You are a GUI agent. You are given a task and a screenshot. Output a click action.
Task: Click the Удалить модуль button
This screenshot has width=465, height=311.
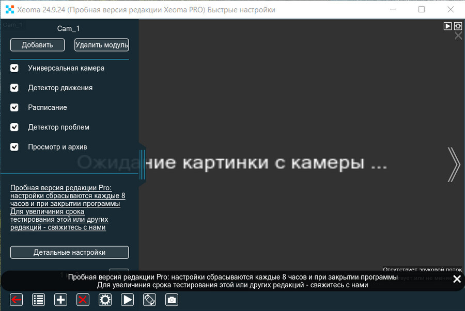[x=101, y=45]
